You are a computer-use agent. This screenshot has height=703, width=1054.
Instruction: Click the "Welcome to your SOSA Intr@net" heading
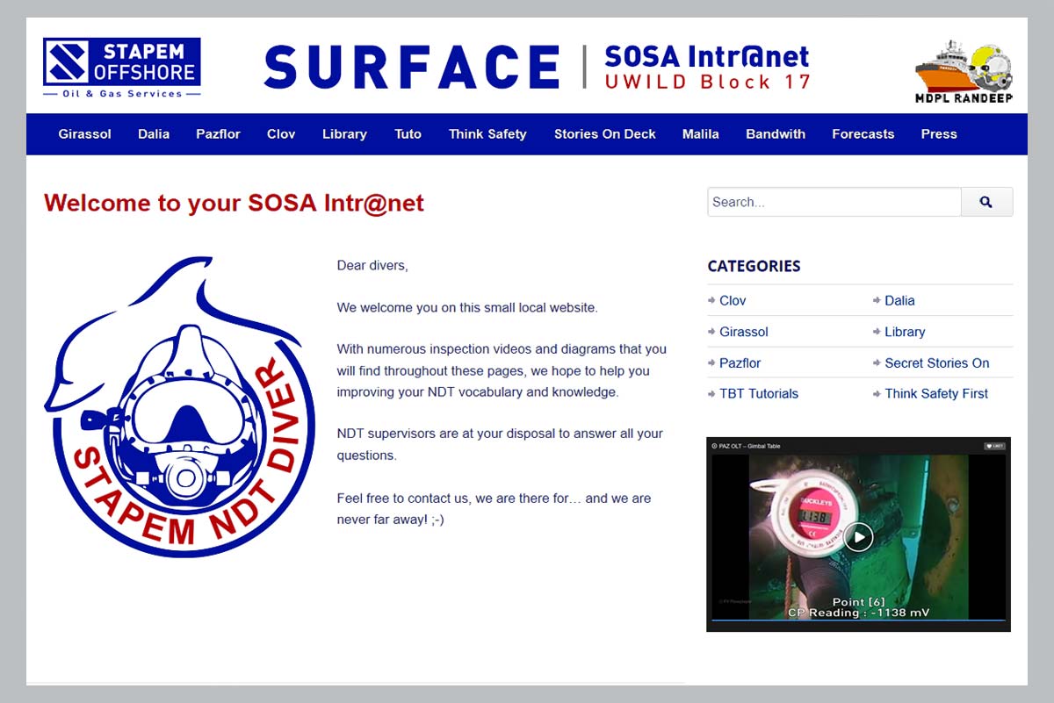click(x=234, y=203)
